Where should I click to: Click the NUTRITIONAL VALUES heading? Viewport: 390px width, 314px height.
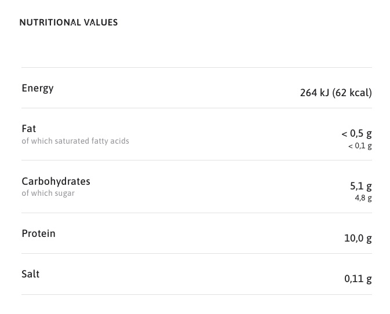point(68,23)
